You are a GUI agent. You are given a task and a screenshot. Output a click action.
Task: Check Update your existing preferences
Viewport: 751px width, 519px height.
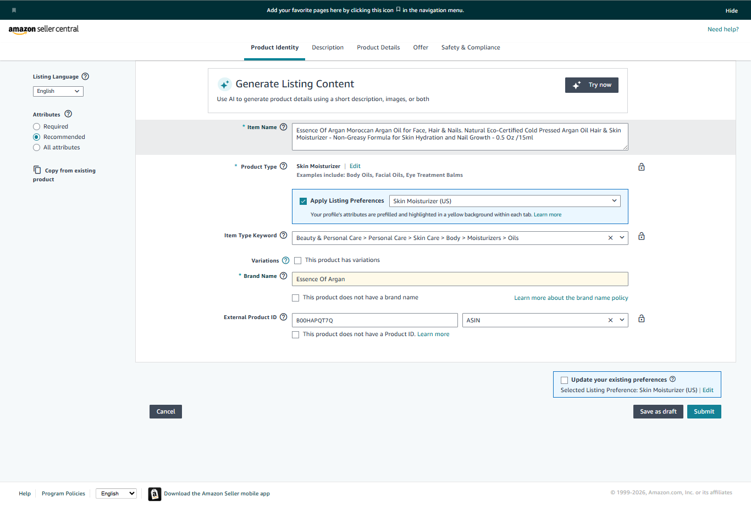tap(564, 380)
